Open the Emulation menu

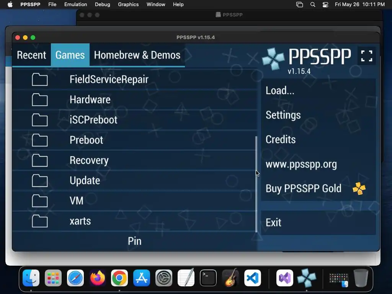[x=75, y=5]
